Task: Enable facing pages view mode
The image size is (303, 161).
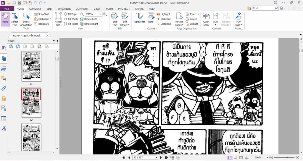Action: click(241, 157)
